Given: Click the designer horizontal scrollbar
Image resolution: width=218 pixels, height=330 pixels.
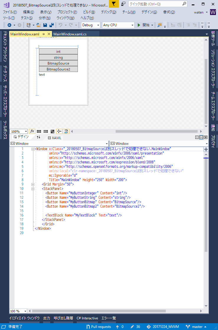Looking at the screenshot, I should (x=156, y=131).
